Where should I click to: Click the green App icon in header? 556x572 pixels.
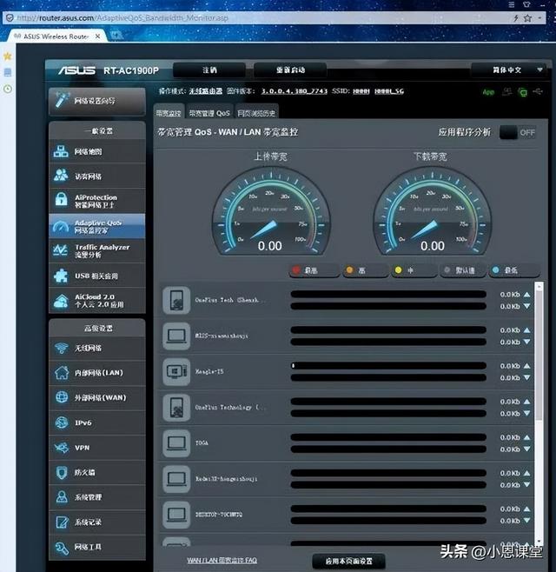(x=488, y=92)
